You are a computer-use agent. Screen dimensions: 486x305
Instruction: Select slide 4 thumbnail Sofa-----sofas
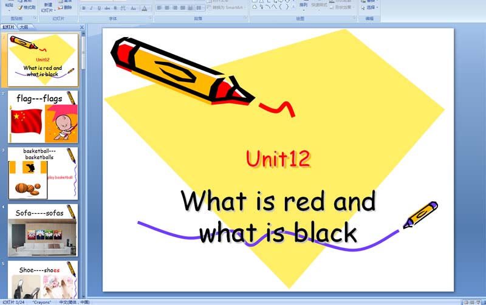tap(43, 230)
